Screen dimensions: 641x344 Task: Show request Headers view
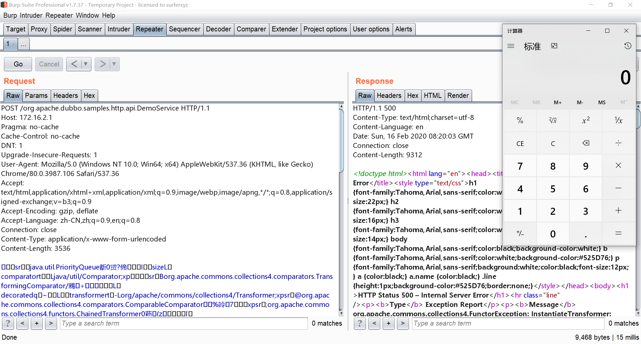pos(66,96)
